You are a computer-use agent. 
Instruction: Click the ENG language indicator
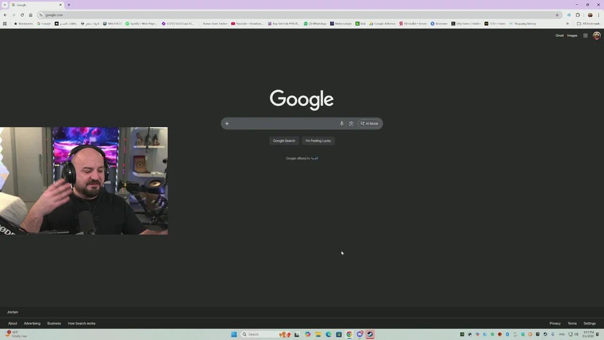(562, 334)
